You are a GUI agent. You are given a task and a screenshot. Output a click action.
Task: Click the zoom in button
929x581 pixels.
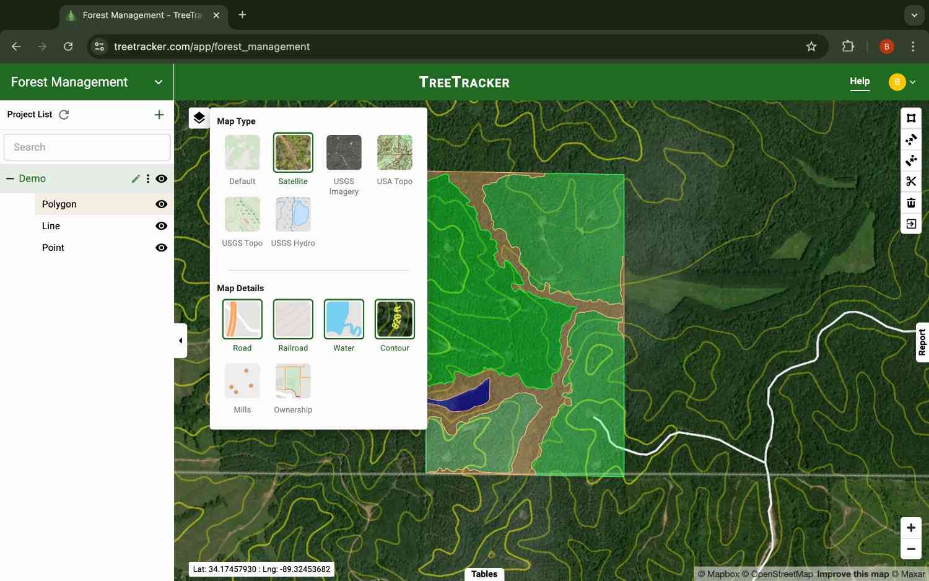(x=910, y=527)
